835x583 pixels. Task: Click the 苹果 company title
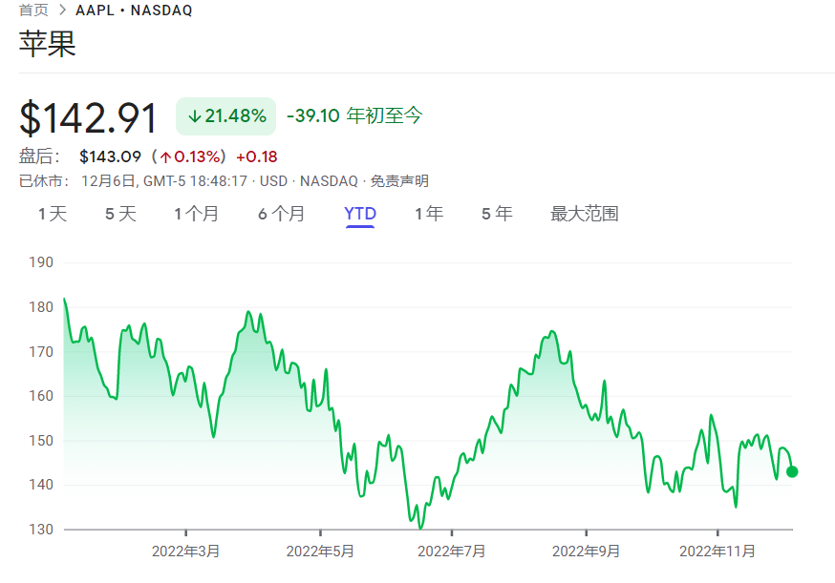[48, 44]
